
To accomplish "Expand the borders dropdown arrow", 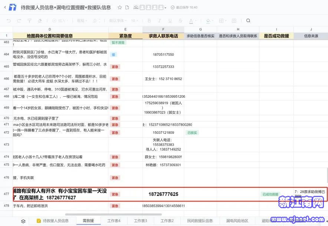I will point(226,21).
